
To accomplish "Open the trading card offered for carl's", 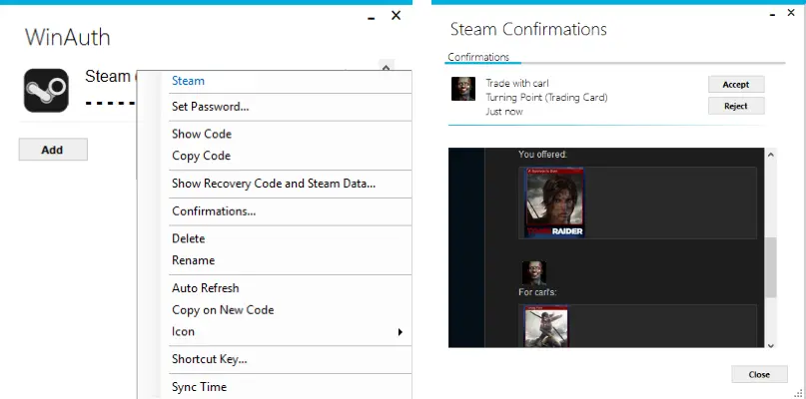I will pos(546,326).
